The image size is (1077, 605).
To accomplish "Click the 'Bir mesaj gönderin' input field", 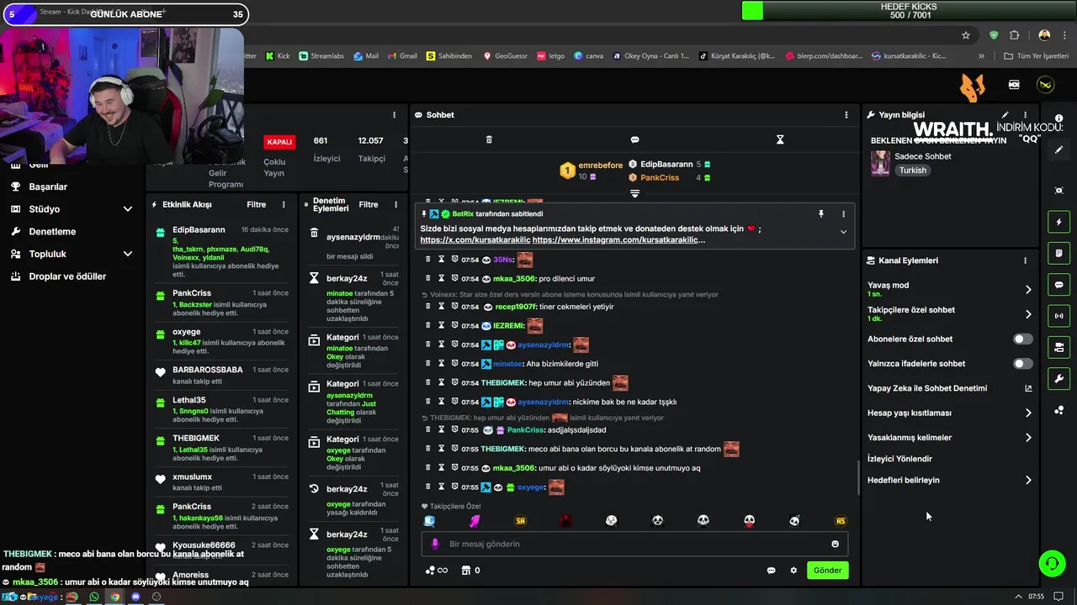I will point(634,544).
